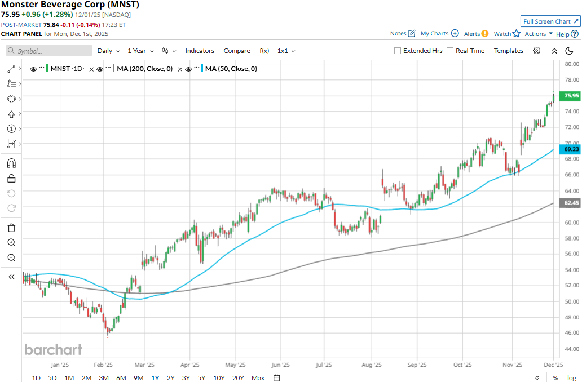Switch to dark mode moon icon
The image size is (582, 382).
[x=569, y=51]
